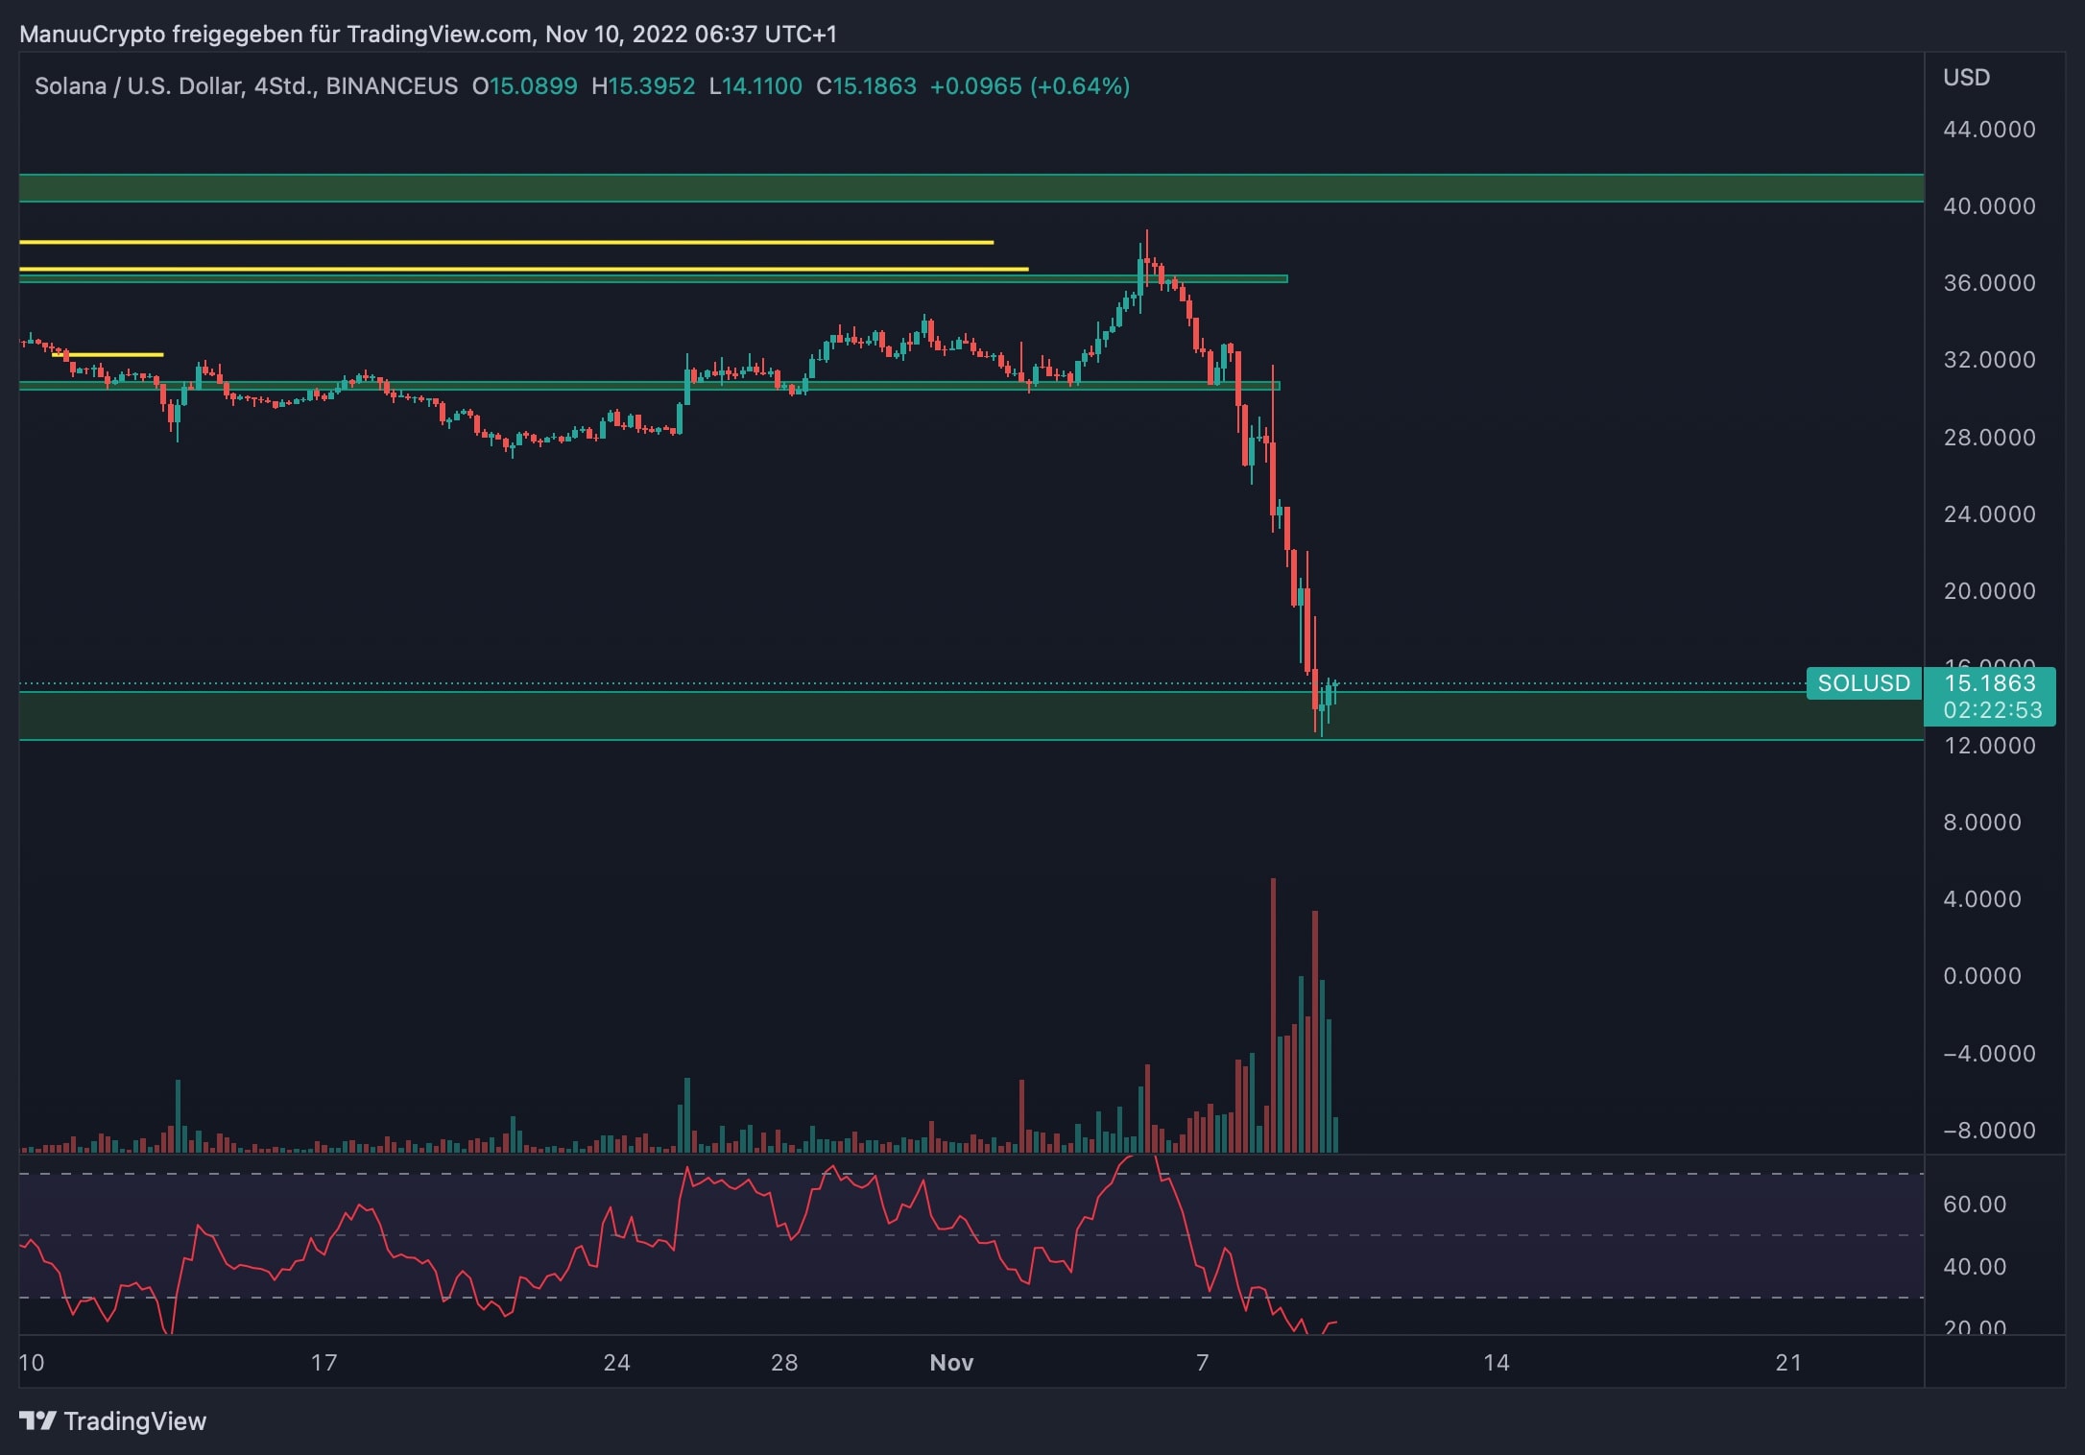2085x1455 pixels.
Task: Click the countdown timer 02:22:53
Action: point(1993,710)
